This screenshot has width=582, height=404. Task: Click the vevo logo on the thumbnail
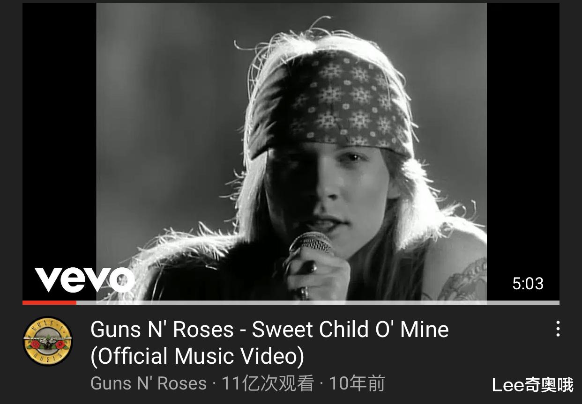coord(85,279)
